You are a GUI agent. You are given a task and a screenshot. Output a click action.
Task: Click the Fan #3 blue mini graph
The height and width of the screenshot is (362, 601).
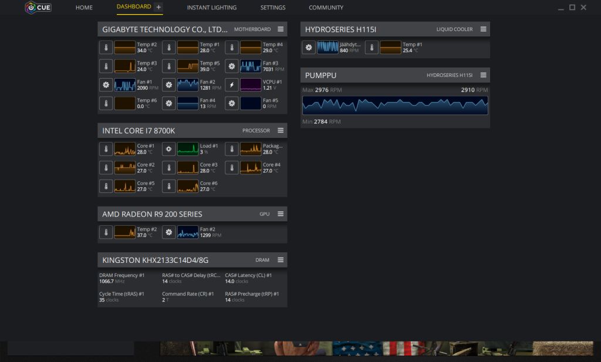click(x=251, y=66)
